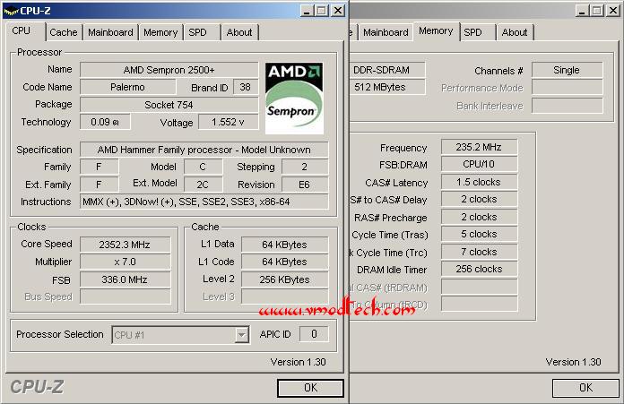
Task: Open the SPD tab in left window
Action: [198, 32]
